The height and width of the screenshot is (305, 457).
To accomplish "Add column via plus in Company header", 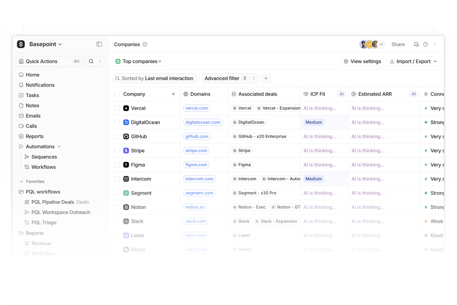I will tap(173, 94).
